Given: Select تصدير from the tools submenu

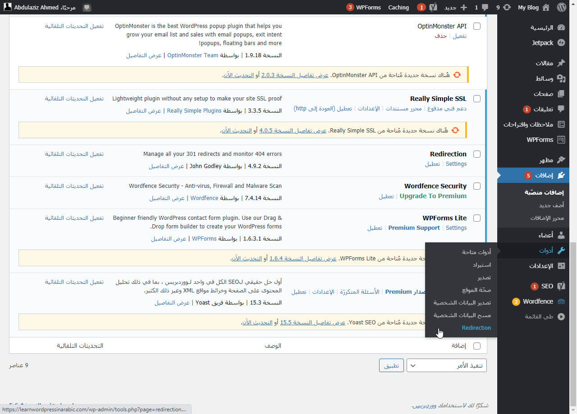Looking at the screenshot, I should click(484, 277).
